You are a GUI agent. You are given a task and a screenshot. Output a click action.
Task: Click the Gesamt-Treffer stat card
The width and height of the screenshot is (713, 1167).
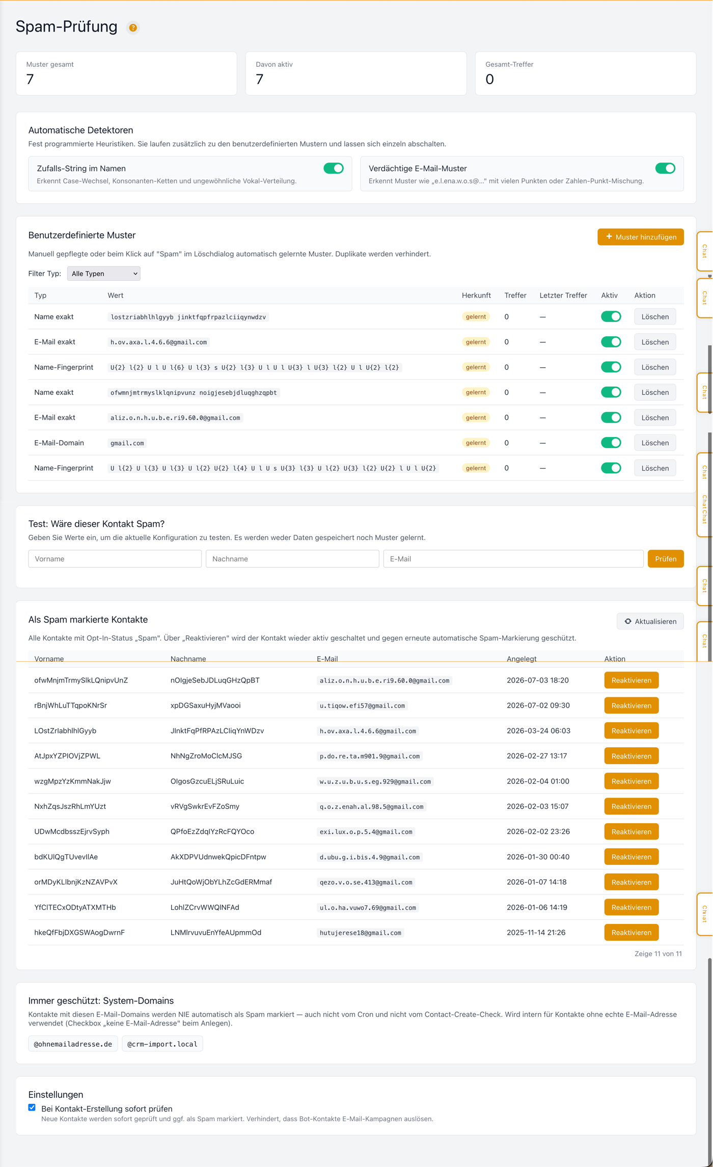click(x=586, y=73)
